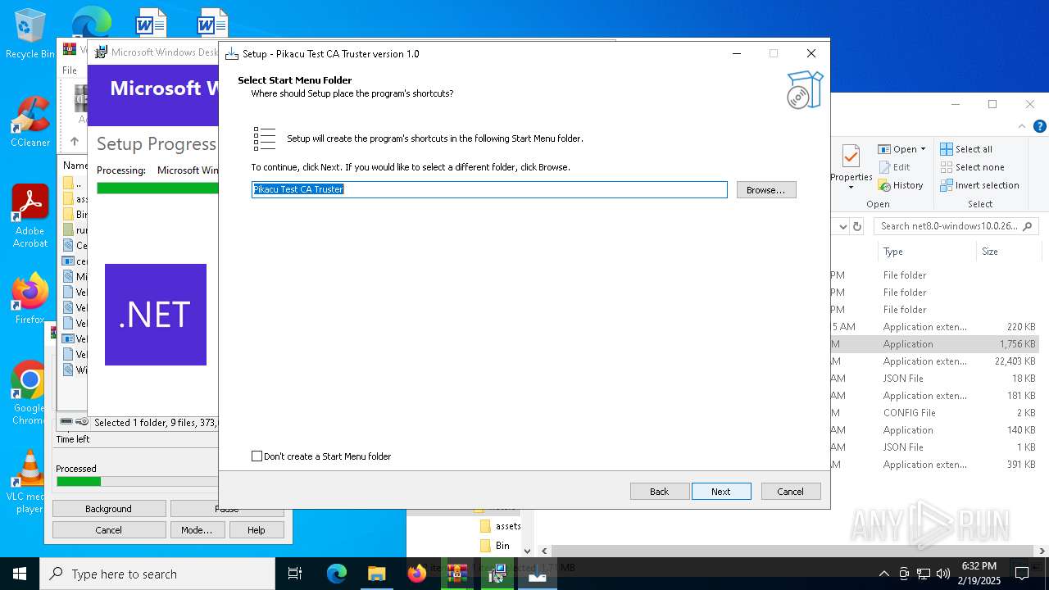Click Select all in Explorer ribbon

[967, 149]
